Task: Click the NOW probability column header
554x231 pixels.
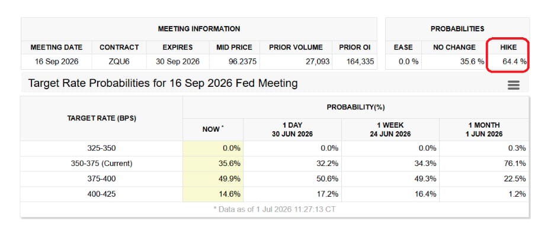Action: coord(213,129)
